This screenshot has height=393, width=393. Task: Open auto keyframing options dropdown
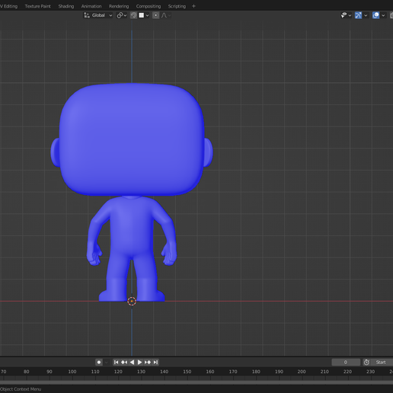(106, 363)
